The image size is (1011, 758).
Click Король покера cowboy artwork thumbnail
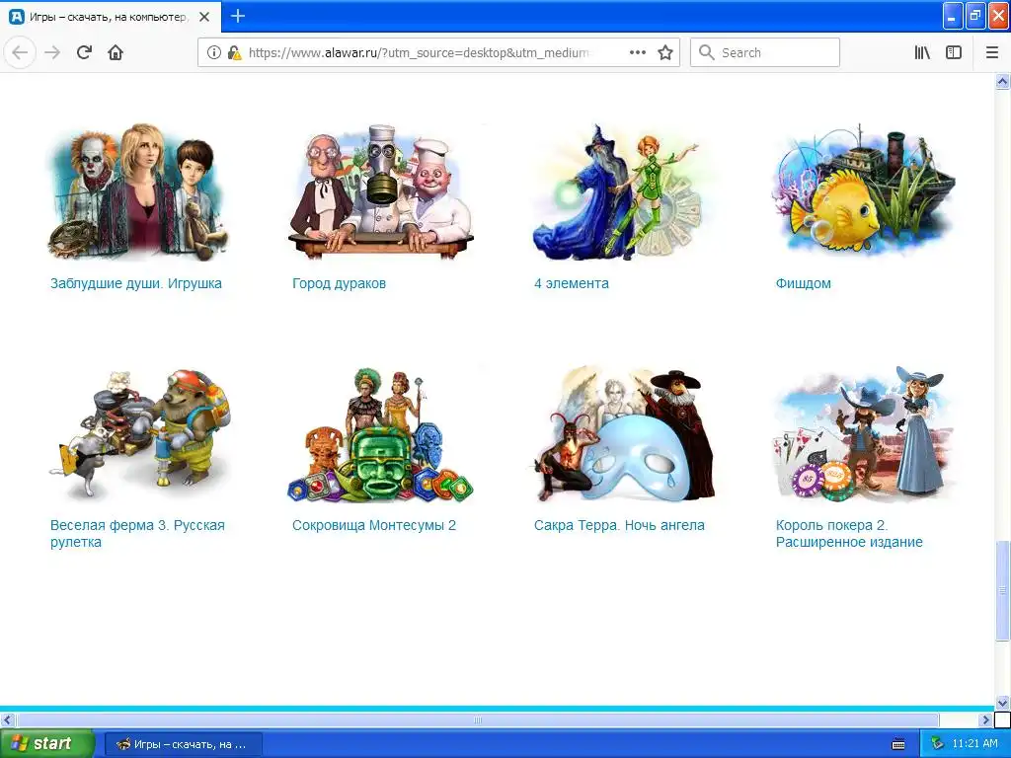(x=863, y=434)
